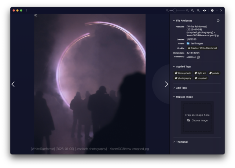This screenshot has height=168, width=235.
Task: Toggle the info sidebar icon
Action: (x=212, y=11)
